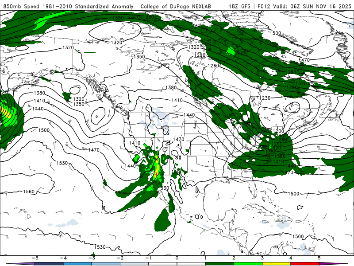Click the '3' colorbar label
The image size is (354, 266).
(262, 258)
